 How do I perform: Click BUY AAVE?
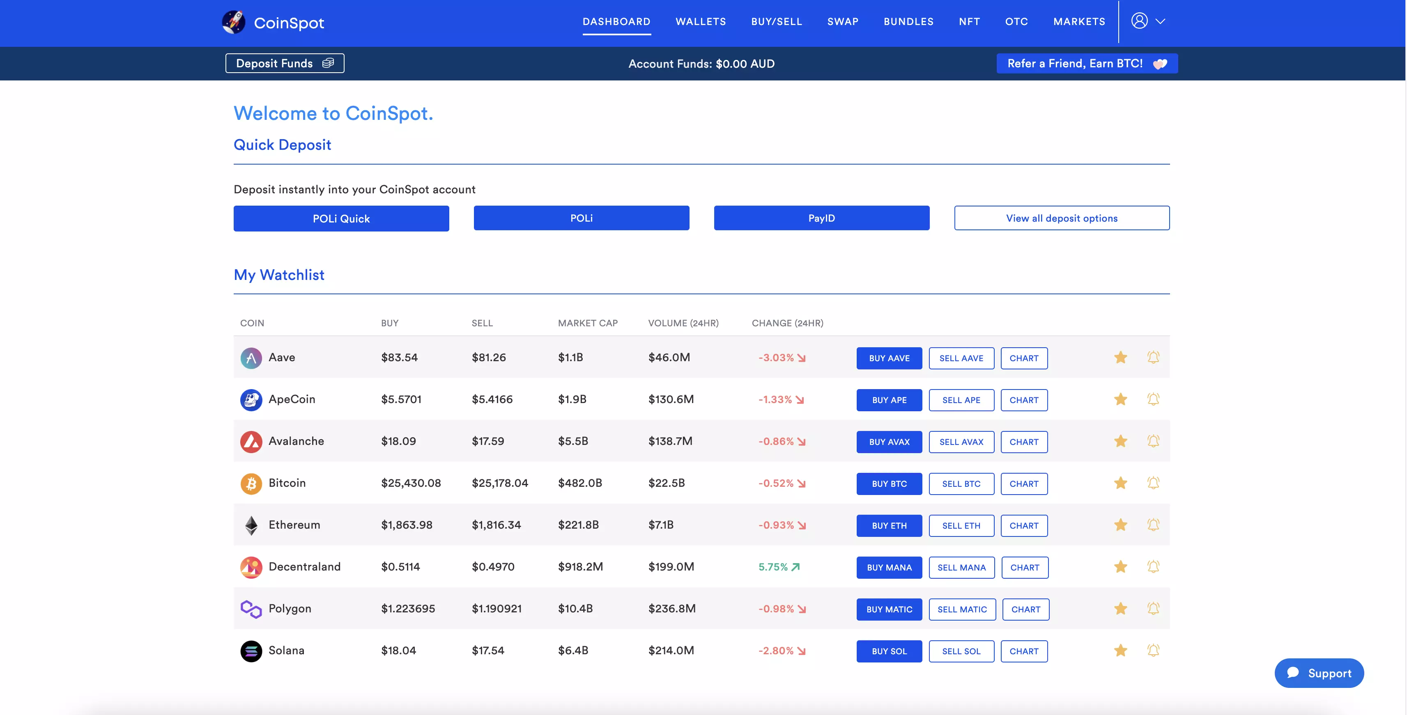pos(889,358)
